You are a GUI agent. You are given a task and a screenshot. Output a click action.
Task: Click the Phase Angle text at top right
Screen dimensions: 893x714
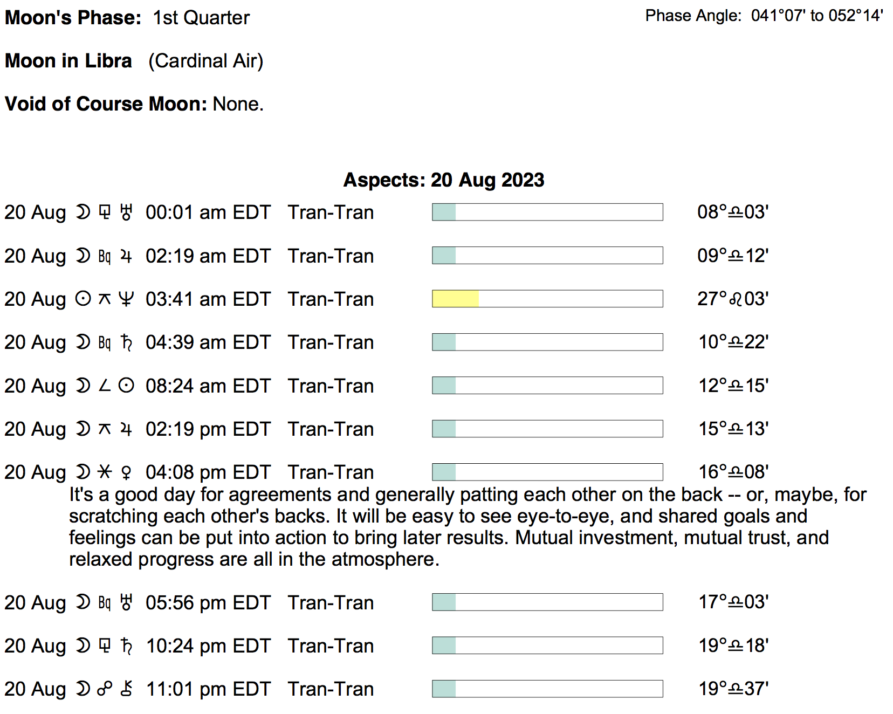(x=764, y=16)
